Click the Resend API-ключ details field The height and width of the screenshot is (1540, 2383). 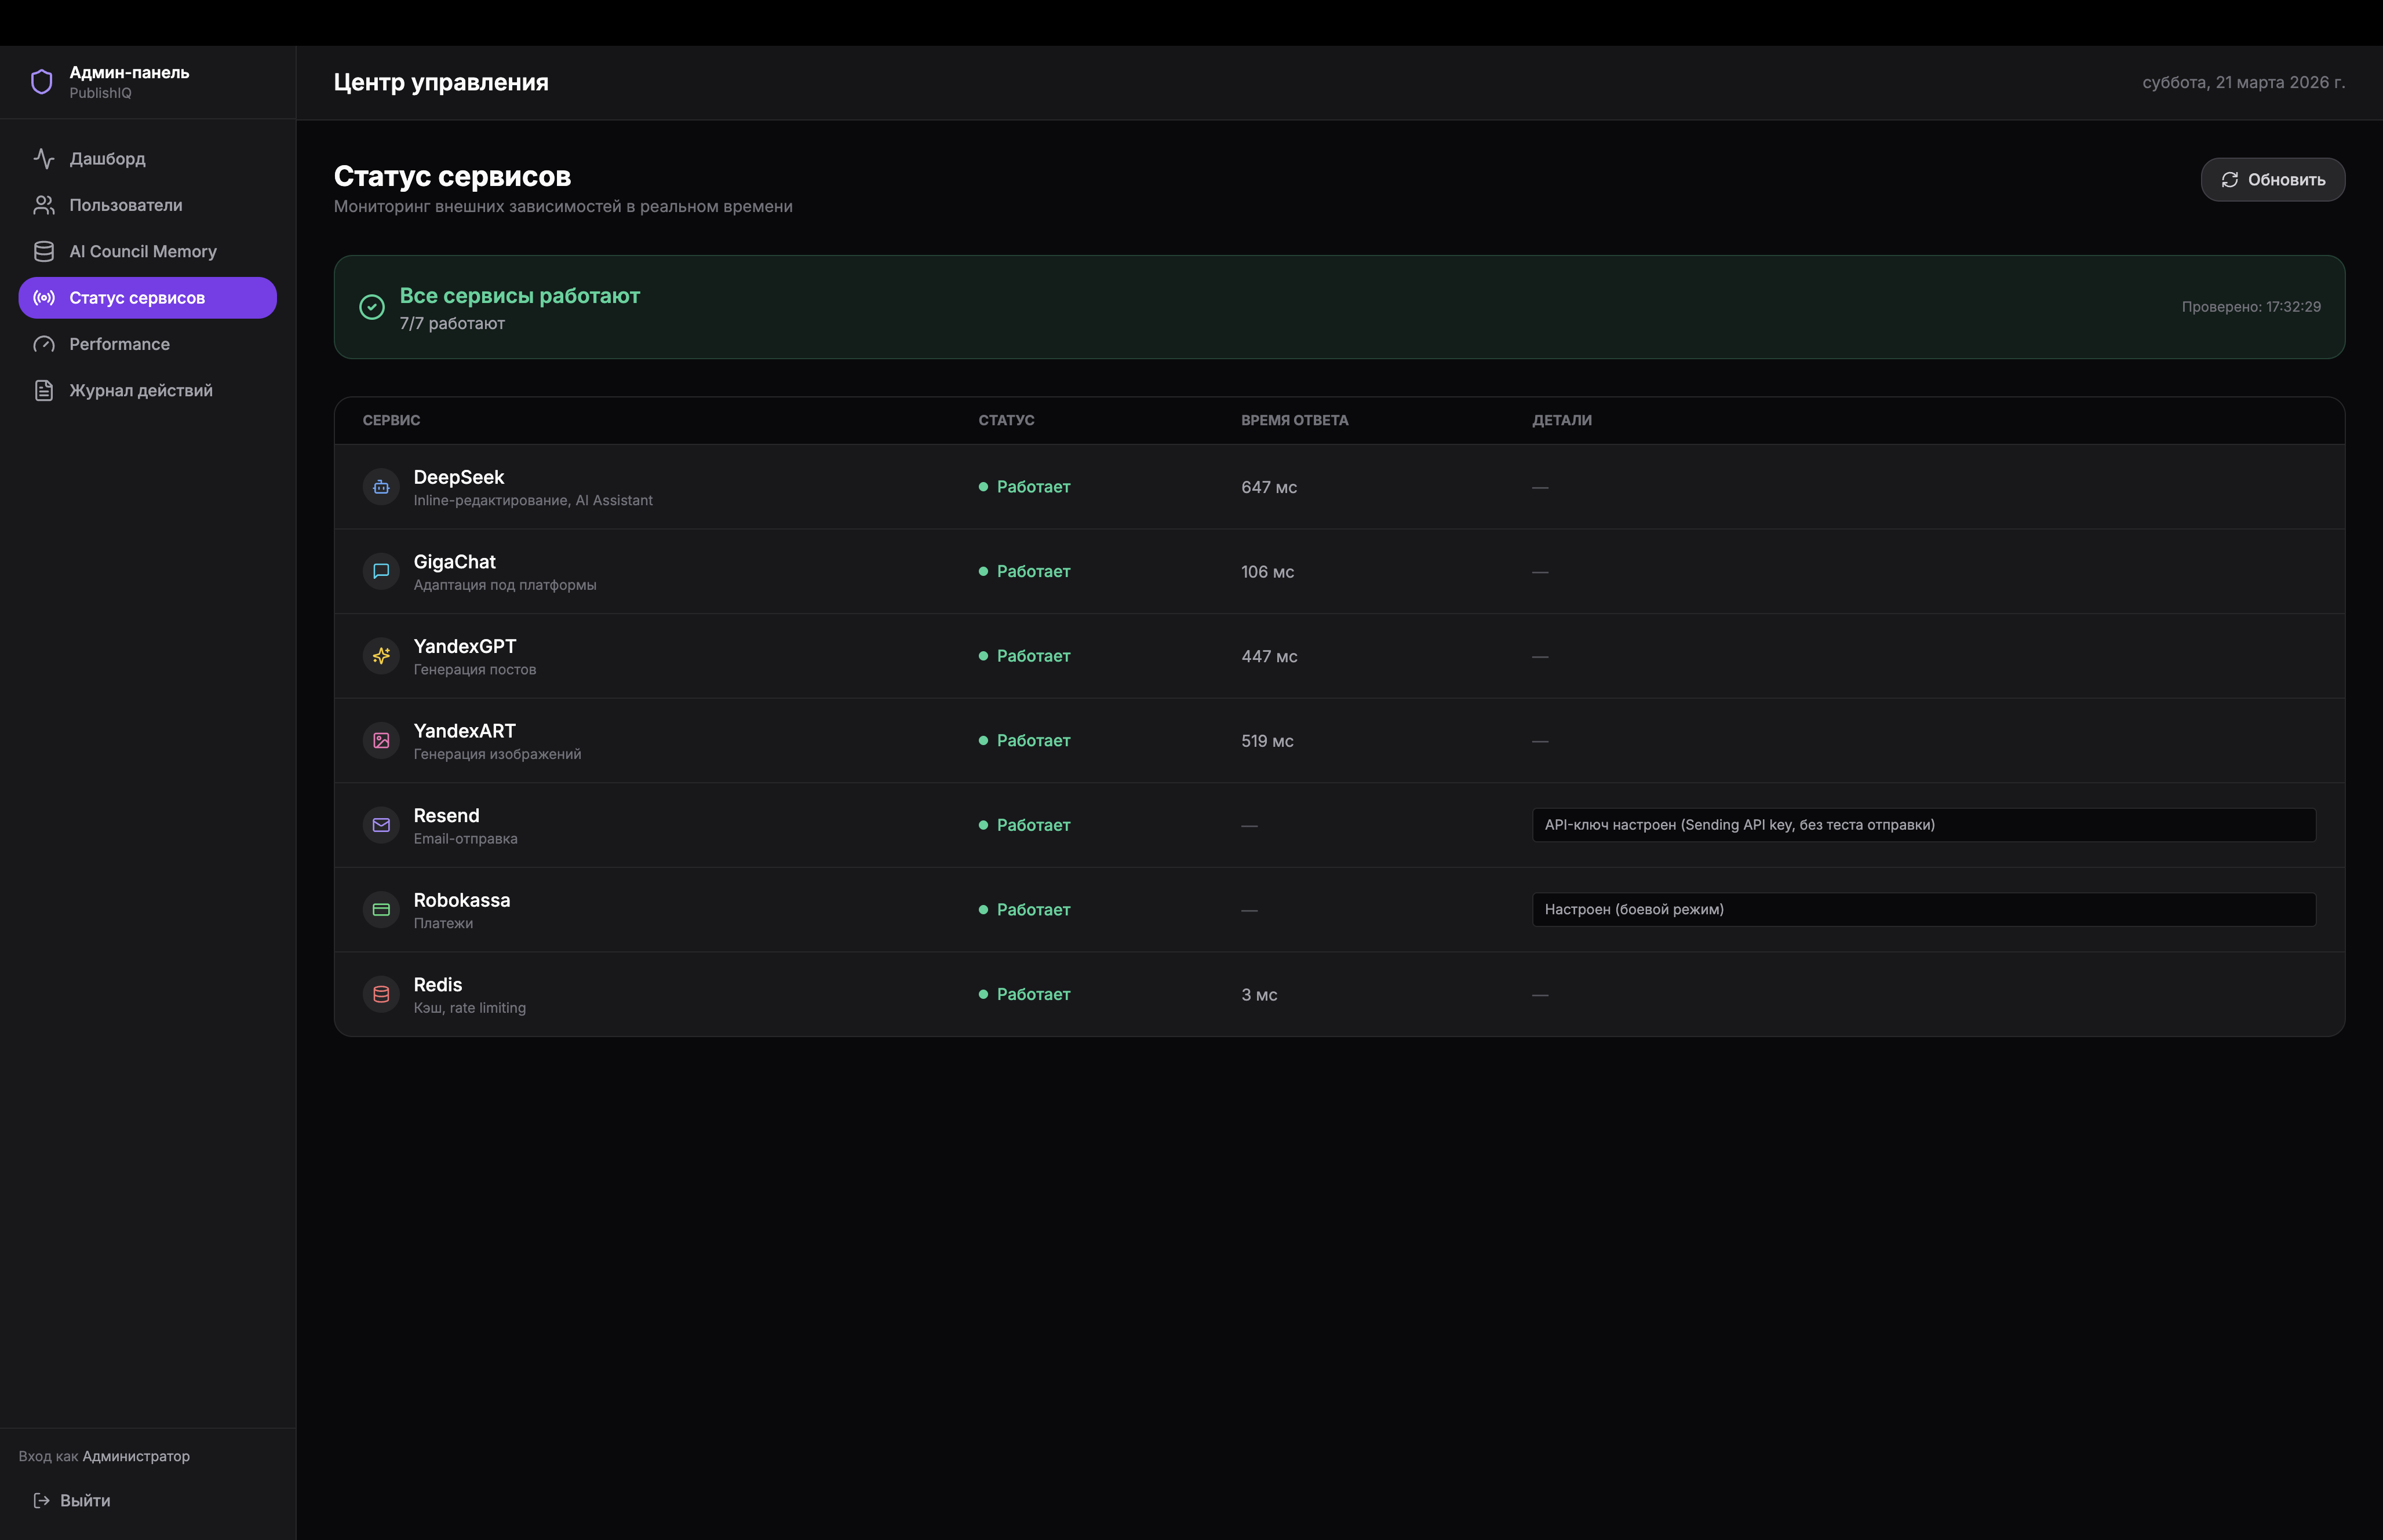click(1923, 825)
